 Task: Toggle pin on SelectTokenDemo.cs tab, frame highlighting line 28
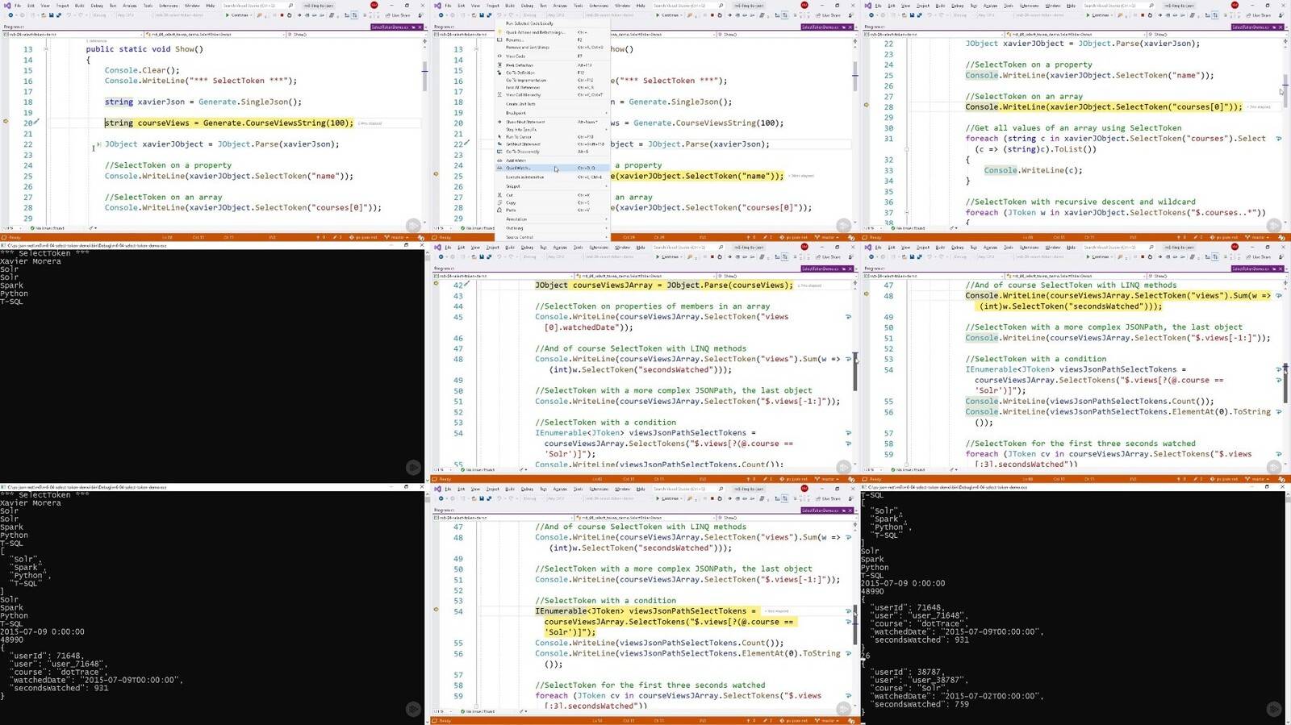coord(1275,27)
